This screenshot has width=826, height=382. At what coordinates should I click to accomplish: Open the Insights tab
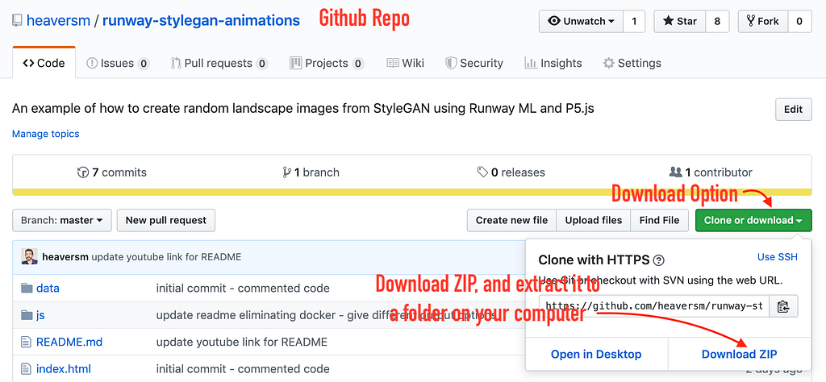[553, 63]
